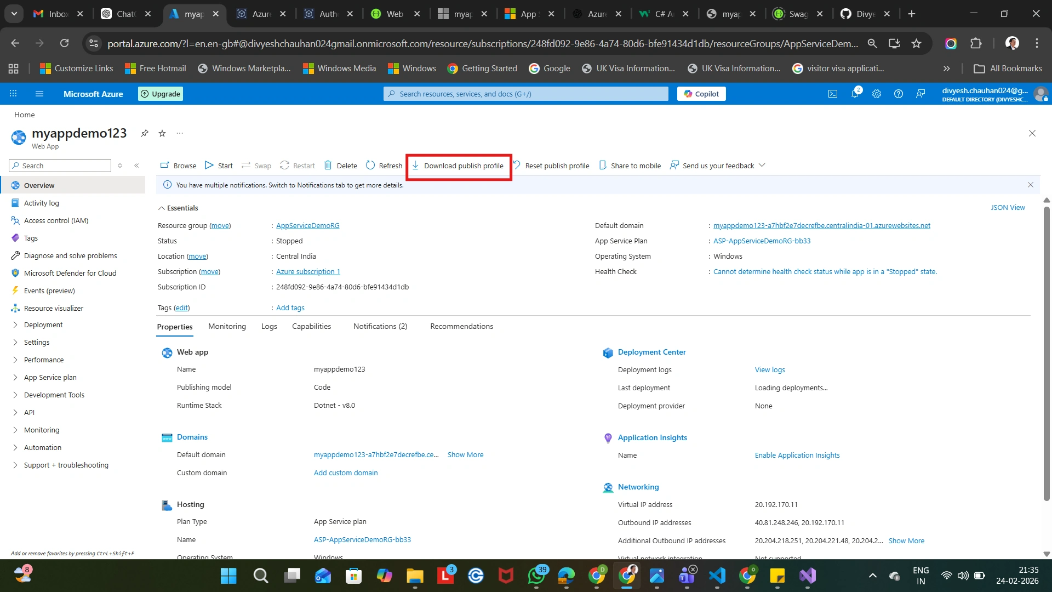
Task: Click Enable Application Insights link
Action: (797, 456)
